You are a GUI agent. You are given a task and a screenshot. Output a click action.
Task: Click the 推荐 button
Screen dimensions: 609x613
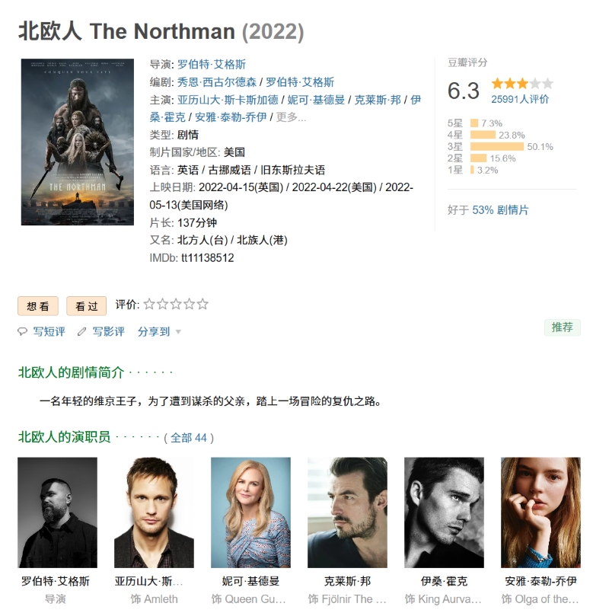coord(562,327)
